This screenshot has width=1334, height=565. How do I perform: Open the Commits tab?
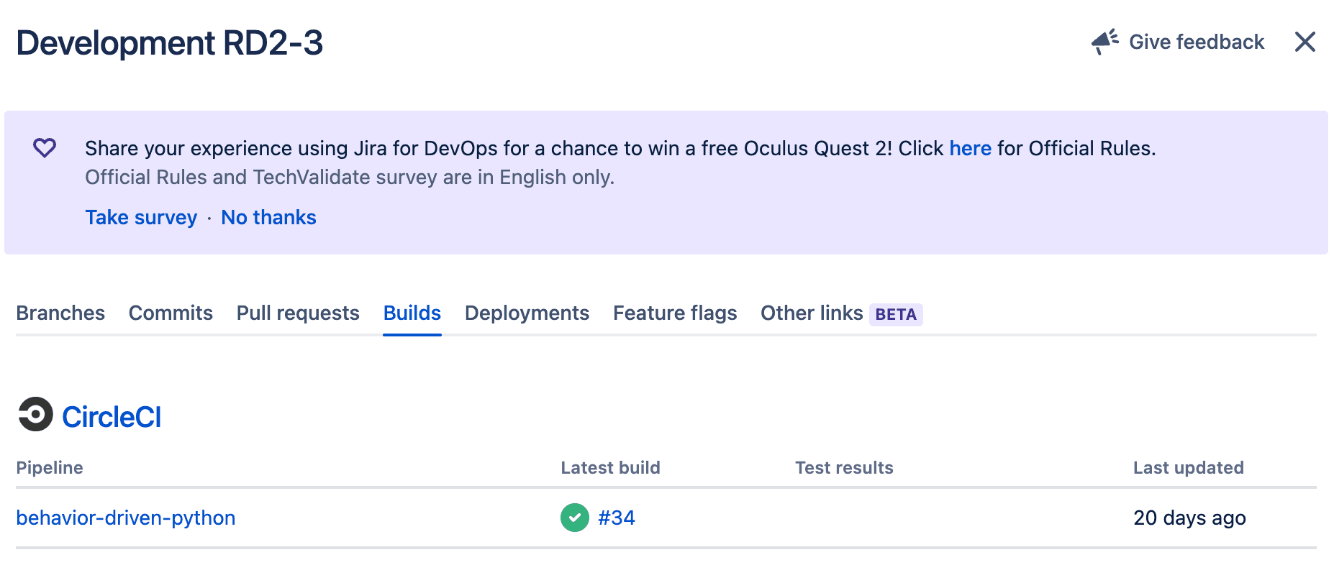[170, 313]
